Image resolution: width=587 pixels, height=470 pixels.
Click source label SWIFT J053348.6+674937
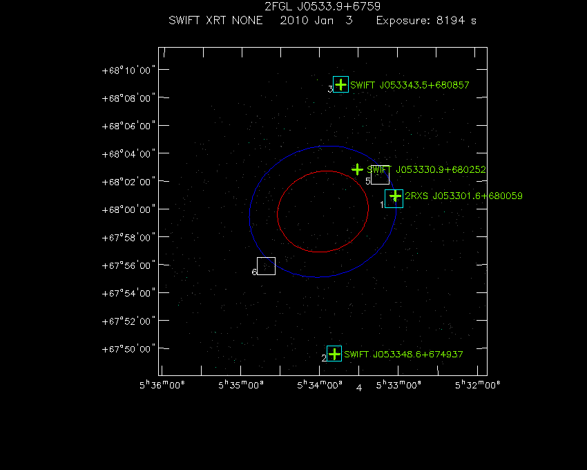[x=403, y=354]
